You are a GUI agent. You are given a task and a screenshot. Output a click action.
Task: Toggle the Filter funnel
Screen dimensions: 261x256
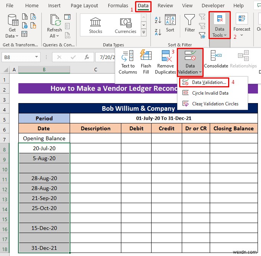coord(189,23)
